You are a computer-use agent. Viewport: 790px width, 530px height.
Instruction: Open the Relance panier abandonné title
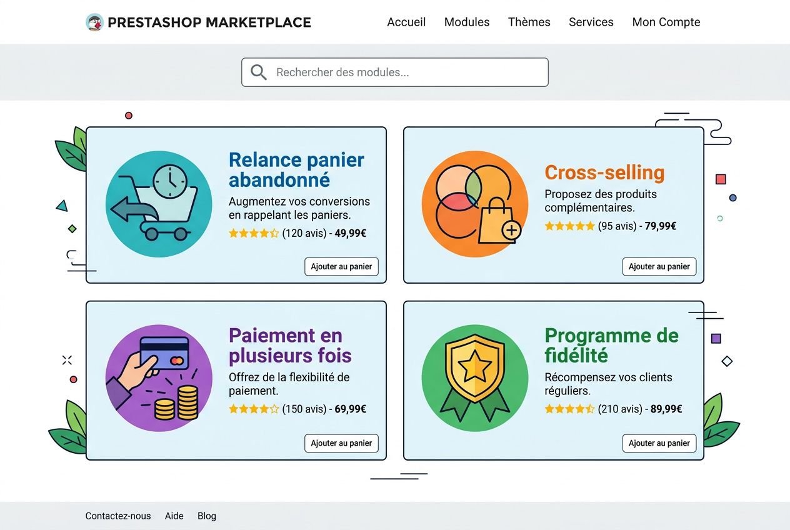(x=296, y=170)
